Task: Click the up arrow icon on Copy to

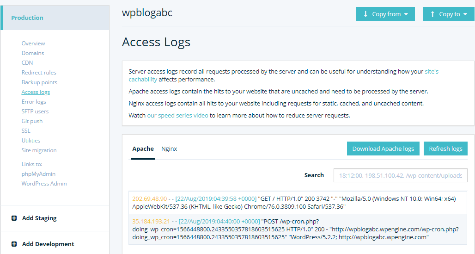Action: click(432, 14)
